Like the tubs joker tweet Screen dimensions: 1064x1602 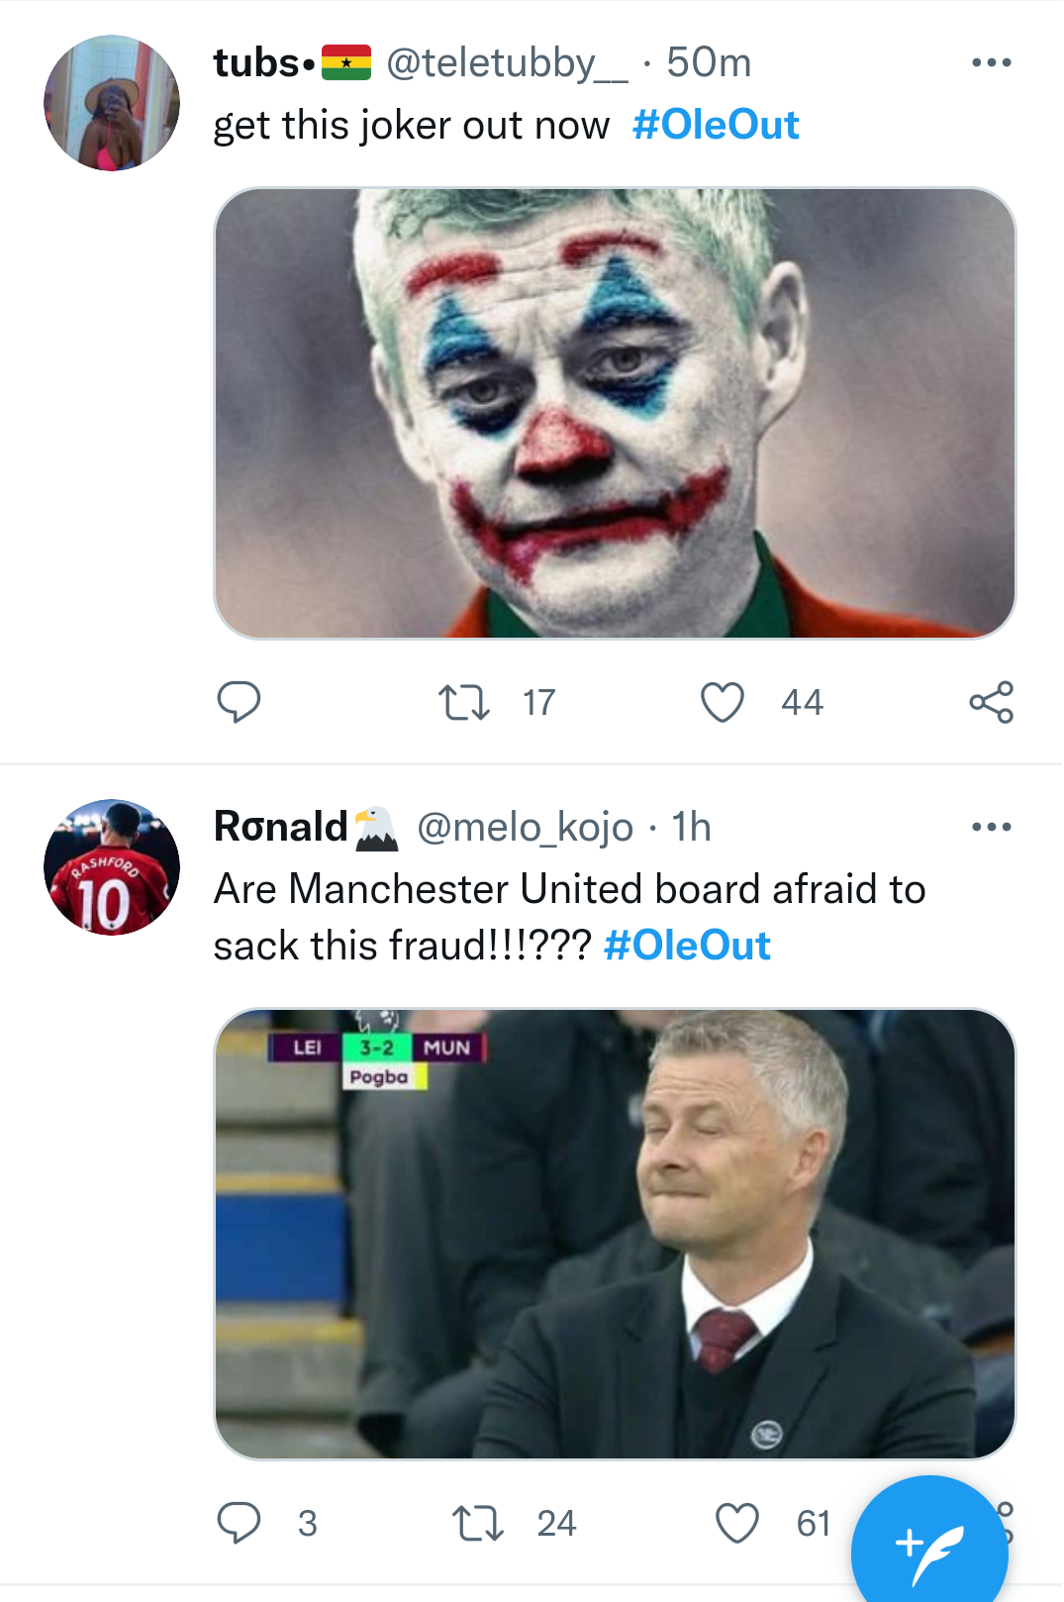click(723, 702)
